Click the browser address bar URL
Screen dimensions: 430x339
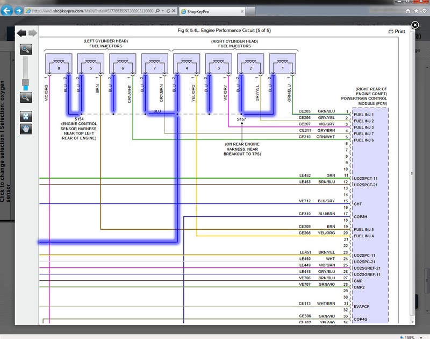[x=92, y=11]
